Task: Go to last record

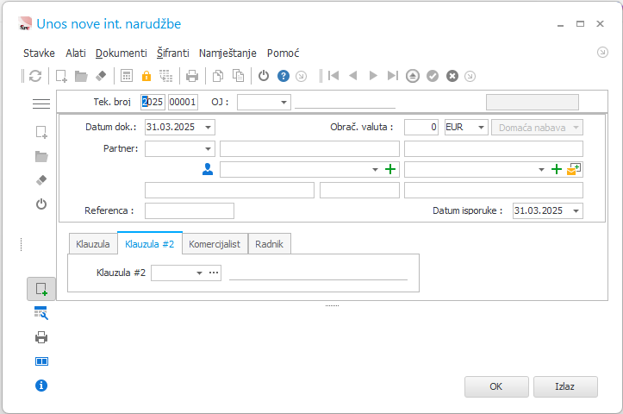Action: [x=393, y=76]
